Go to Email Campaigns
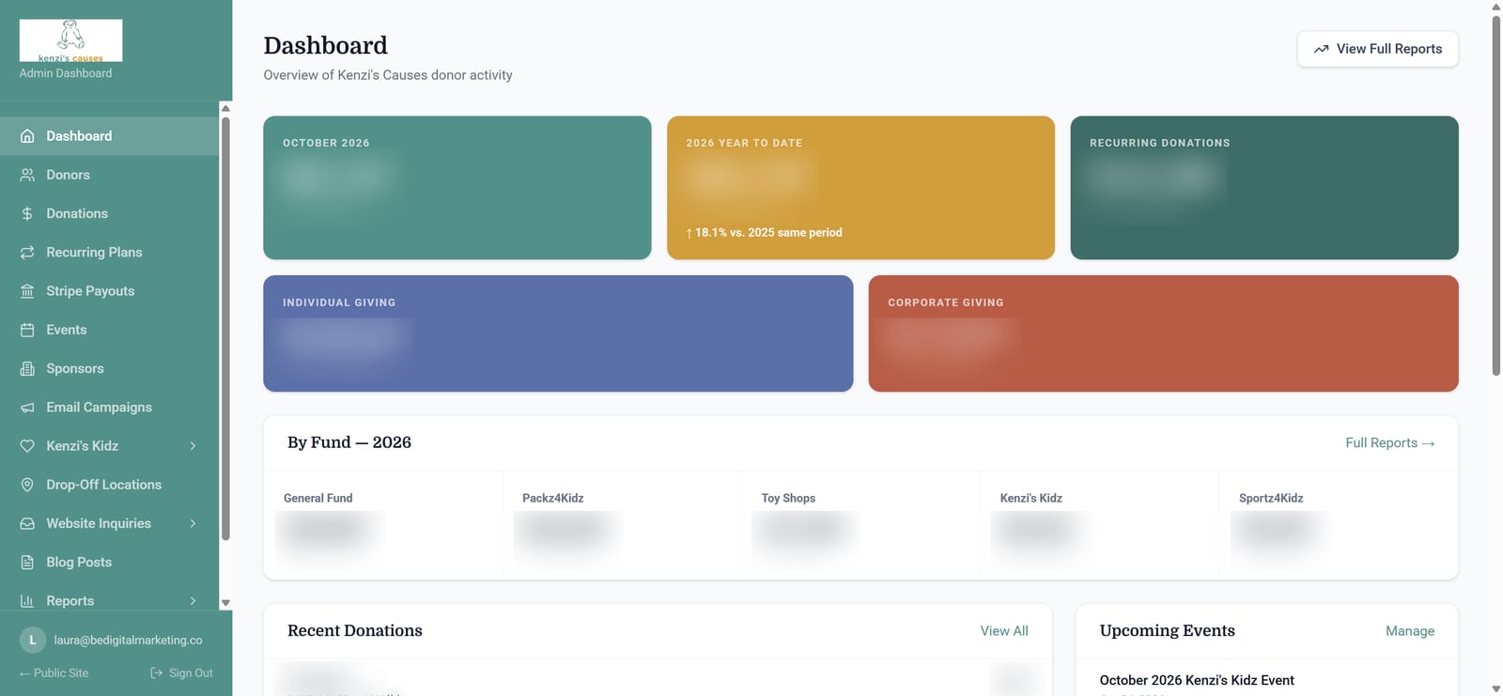Image resolution: width=1503 pixels, height=696 pixels. tap(109, 408)
